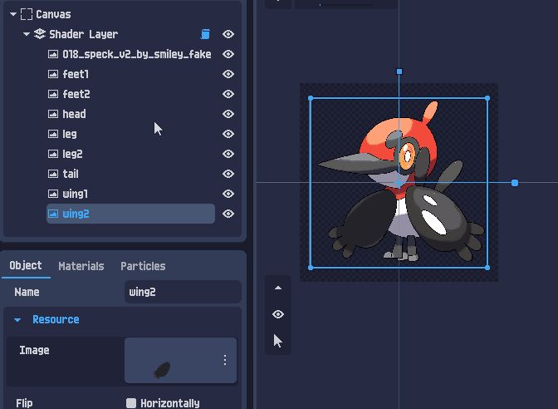This screenshot has width=558, height=409.
Task: Click the image icon beside leg2
Action: coord(53,154)
